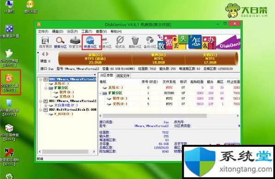This screenshot has height=179, width=275.
Task: Select the 恢复文件 recover files icon
Action: [75, 42]
